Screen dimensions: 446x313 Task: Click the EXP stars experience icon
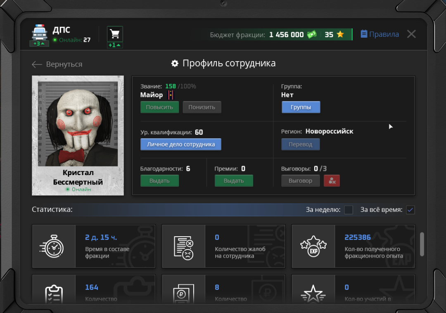[x=313, y=247]
